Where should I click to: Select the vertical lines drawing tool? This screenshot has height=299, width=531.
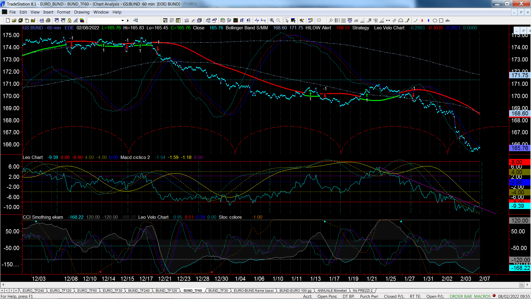(x=337, y=20)
